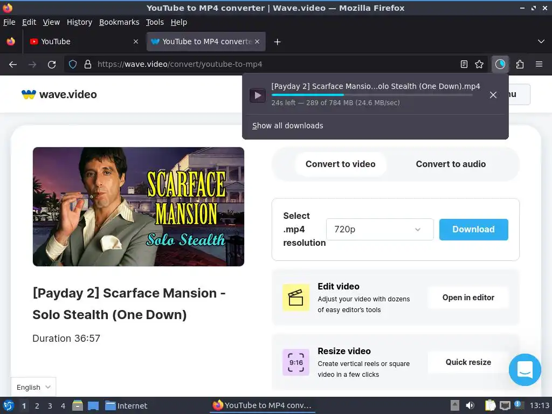Open the taskbar start menu icon
This screenshot has width=552, height=414.
pos(9,405)
